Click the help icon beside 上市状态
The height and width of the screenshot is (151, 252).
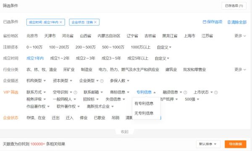coord(216,92)
